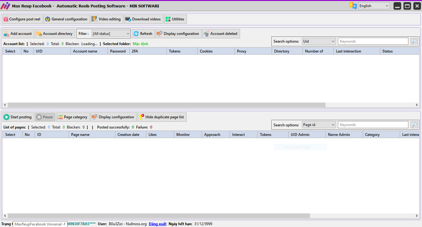Open General configuration
The image size is (422, 227).
tap(67, 19)
